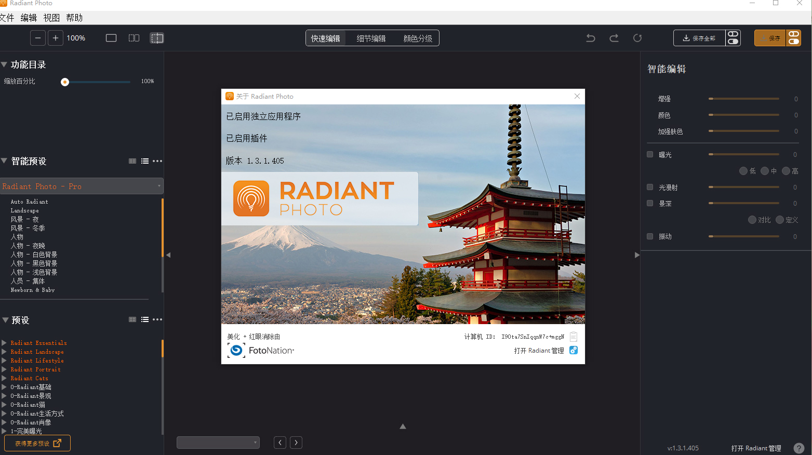The width and height of the screenshot is (812, 455).
Task: Adjust the 增强 slider
Action: 744,99
